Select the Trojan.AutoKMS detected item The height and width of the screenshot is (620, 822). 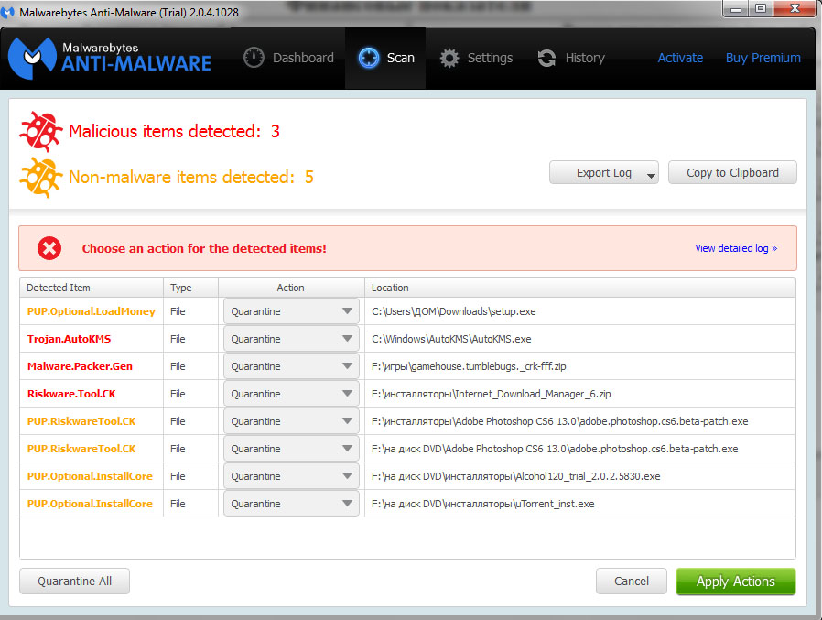click(x=70, y=339)
